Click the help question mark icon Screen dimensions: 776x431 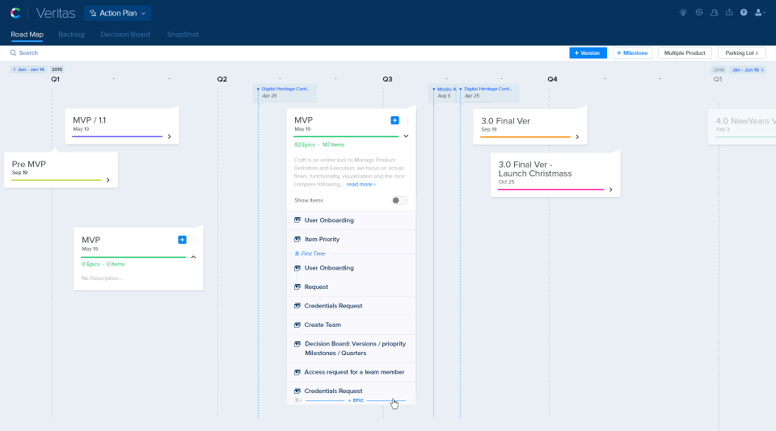[x=744, y=13]
